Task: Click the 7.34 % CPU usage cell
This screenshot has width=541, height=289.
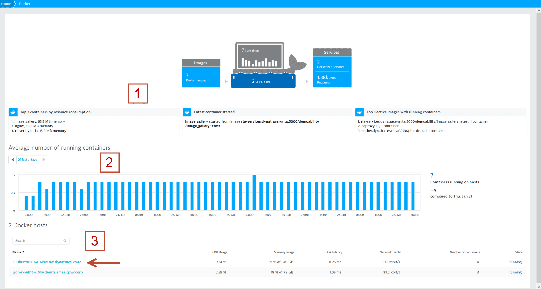Action: point(221,262)
